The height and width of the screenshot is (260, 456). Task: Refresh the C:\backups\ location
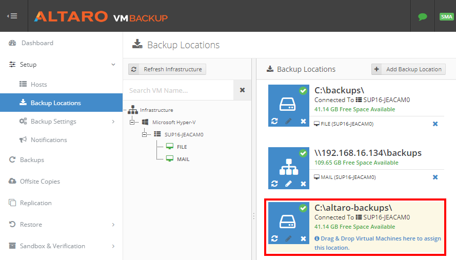274,121
